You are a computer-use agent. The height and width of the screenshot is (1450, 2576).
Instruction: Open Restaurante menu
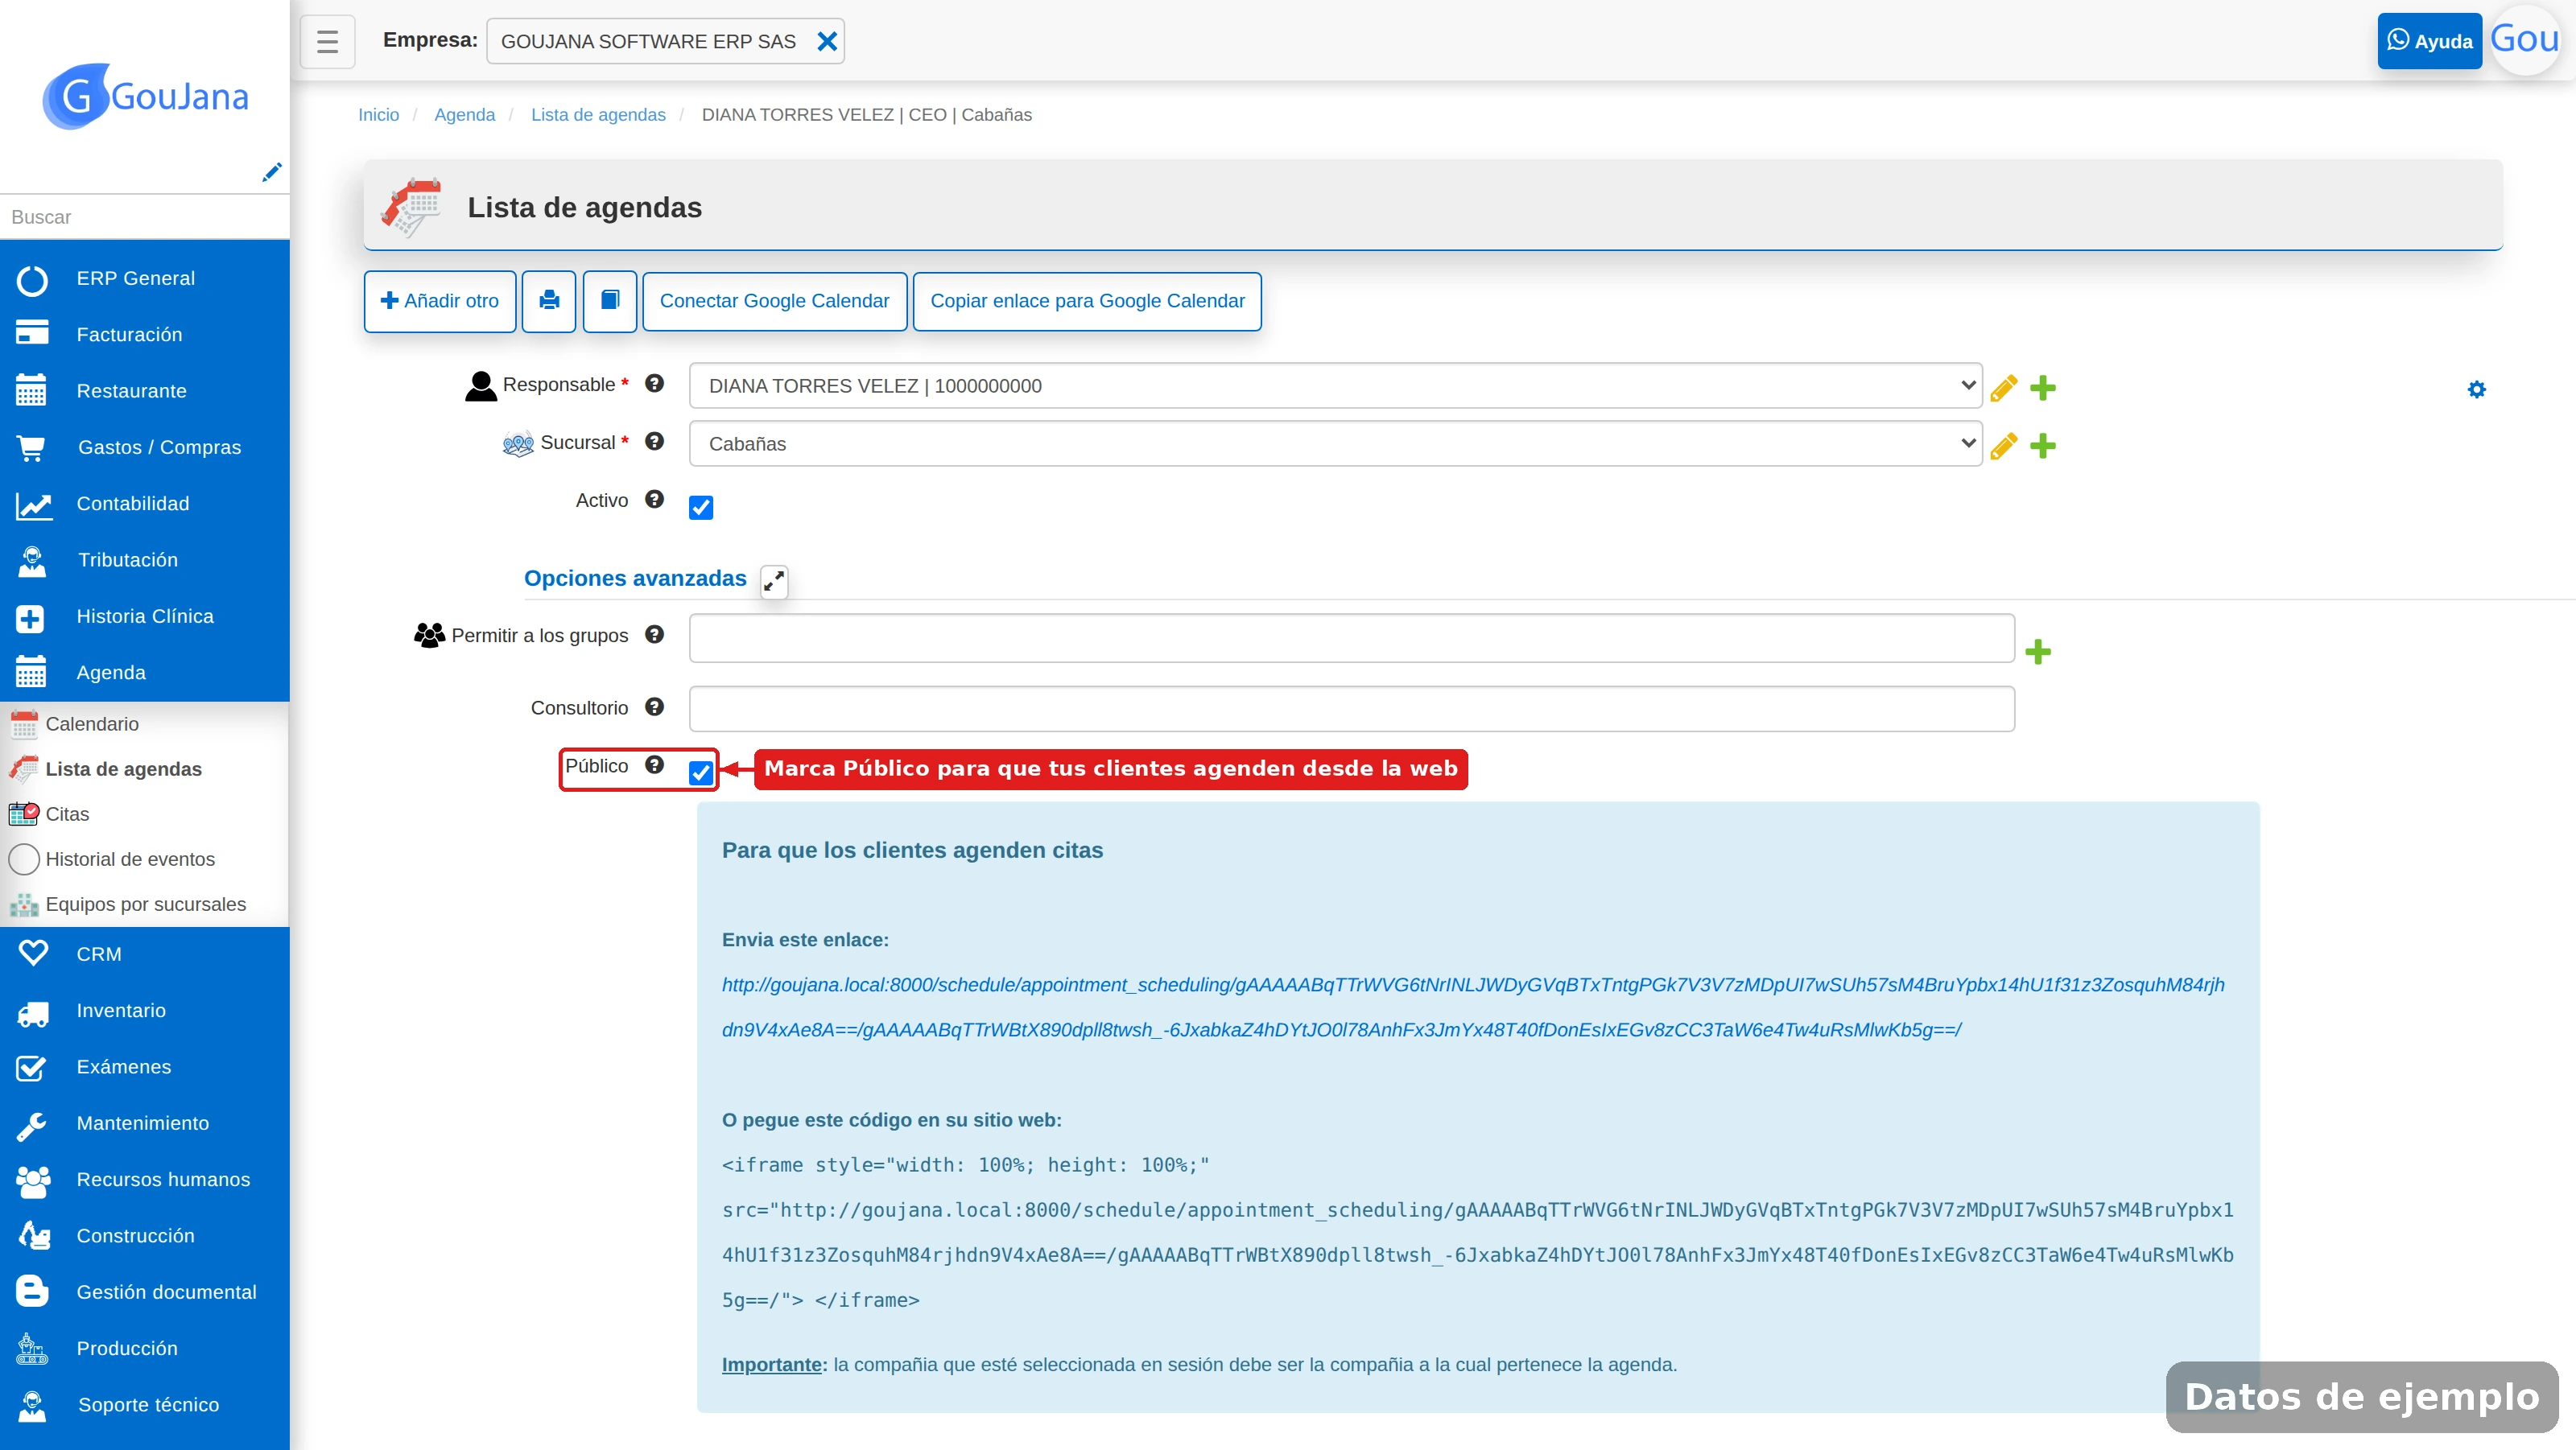click(145, 391)
